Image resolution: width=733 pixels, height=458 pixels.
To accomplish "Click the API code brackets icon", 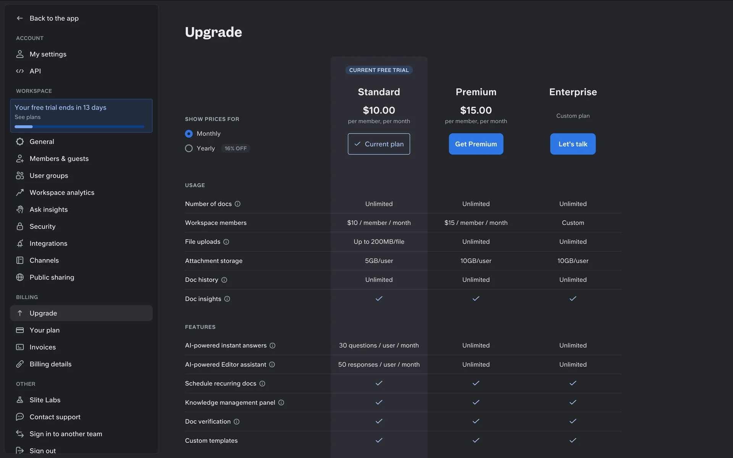I will (x=20, y=71).
